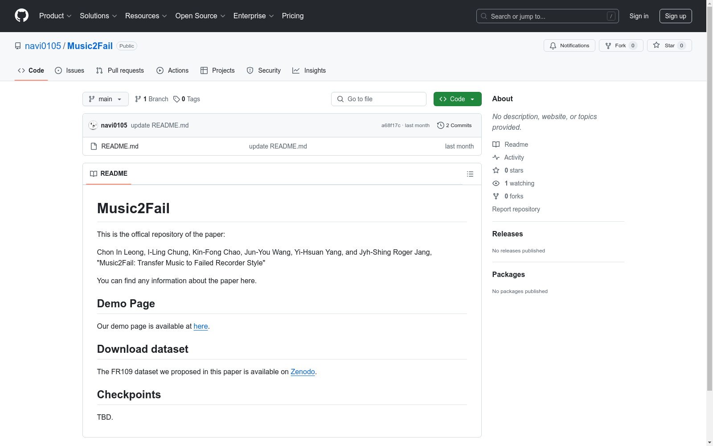The height and width of the screenshot is (446, 713).
Task: Fork the repository
Action: point(621,45)
